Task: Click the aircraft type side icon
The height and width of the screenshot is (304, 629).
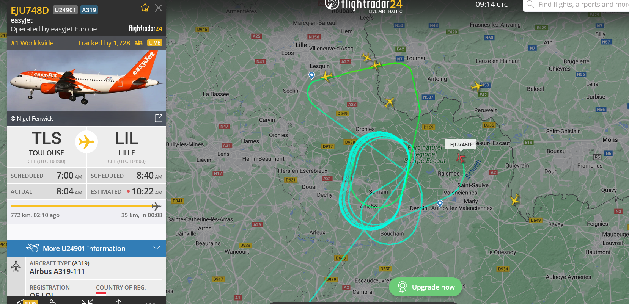Action: (16, 266)
